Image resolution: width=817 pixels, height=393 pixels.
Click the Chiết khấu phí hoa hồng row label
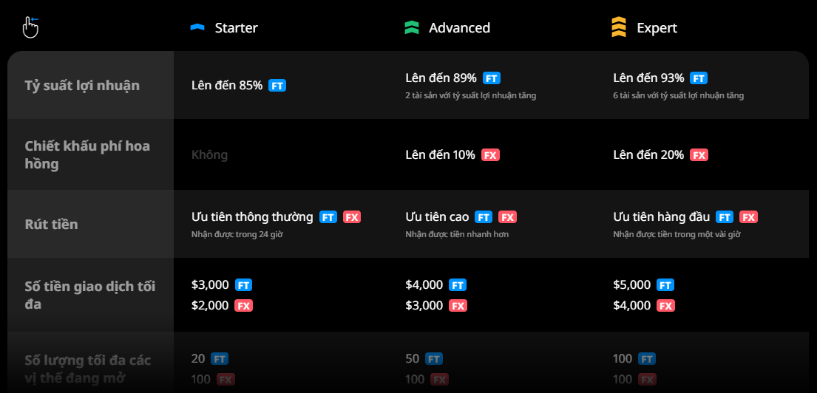(x=87, y=154)
